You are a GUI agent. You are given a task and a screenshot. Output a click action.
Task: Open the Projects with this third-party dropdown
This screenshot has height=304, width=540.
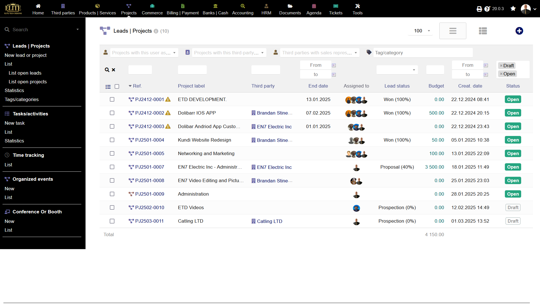tap(229, 53)
